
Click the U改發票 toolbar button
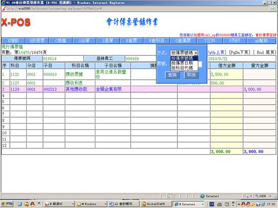[x=37, y=41]
